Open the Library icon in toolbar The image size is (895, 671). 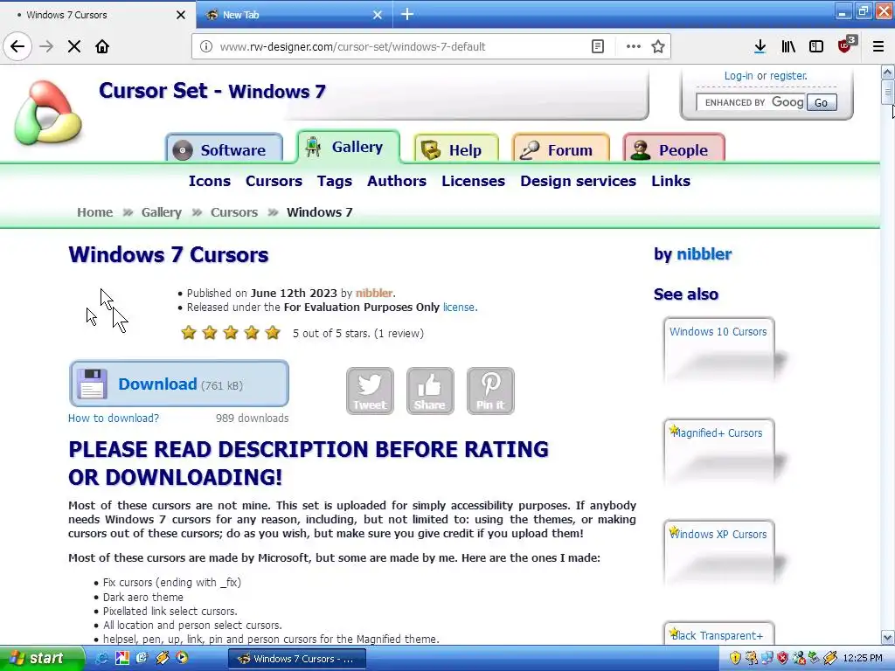coord(788,46)
